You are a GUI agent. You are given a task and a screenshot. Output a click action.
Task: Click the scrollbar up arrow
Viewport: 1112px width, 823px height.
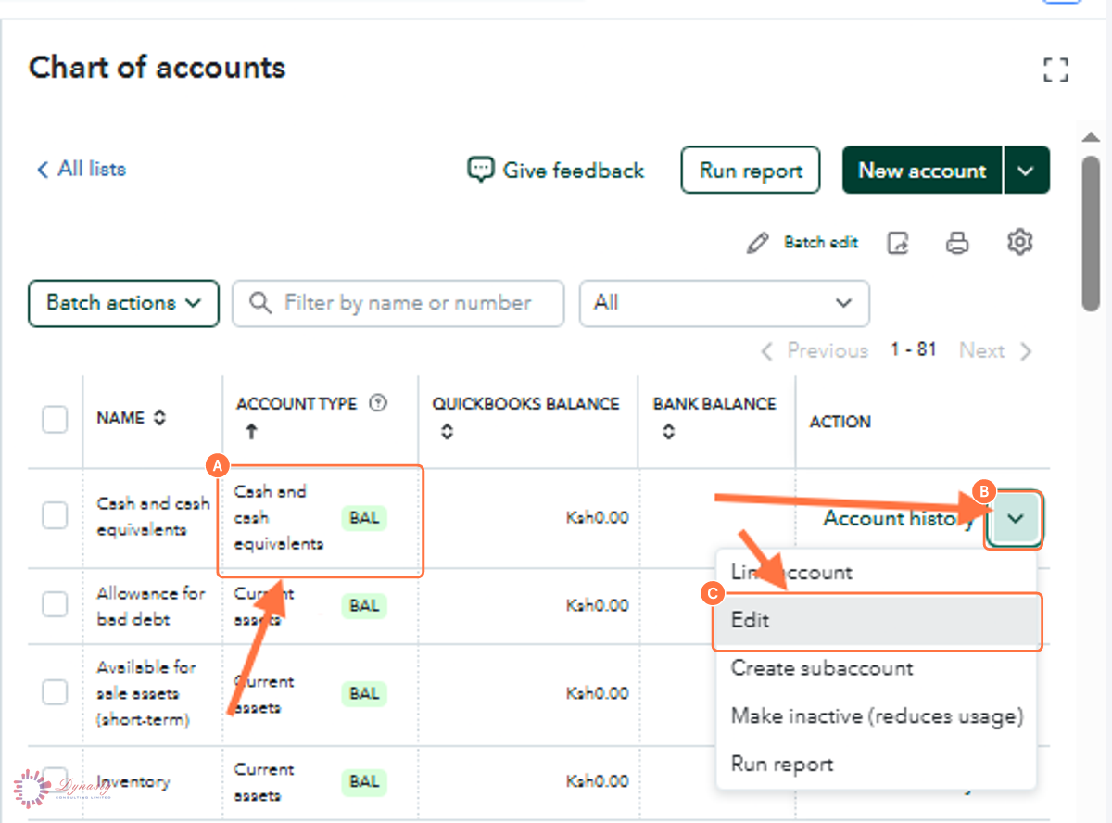[1092, 137]
